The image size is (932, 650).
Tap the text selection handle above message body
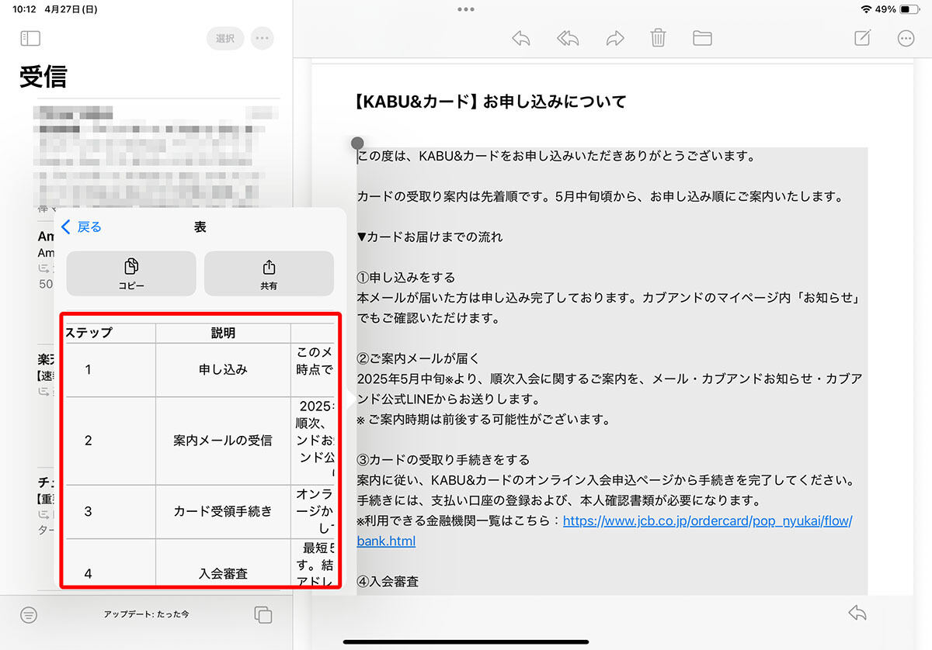(357, 143)
